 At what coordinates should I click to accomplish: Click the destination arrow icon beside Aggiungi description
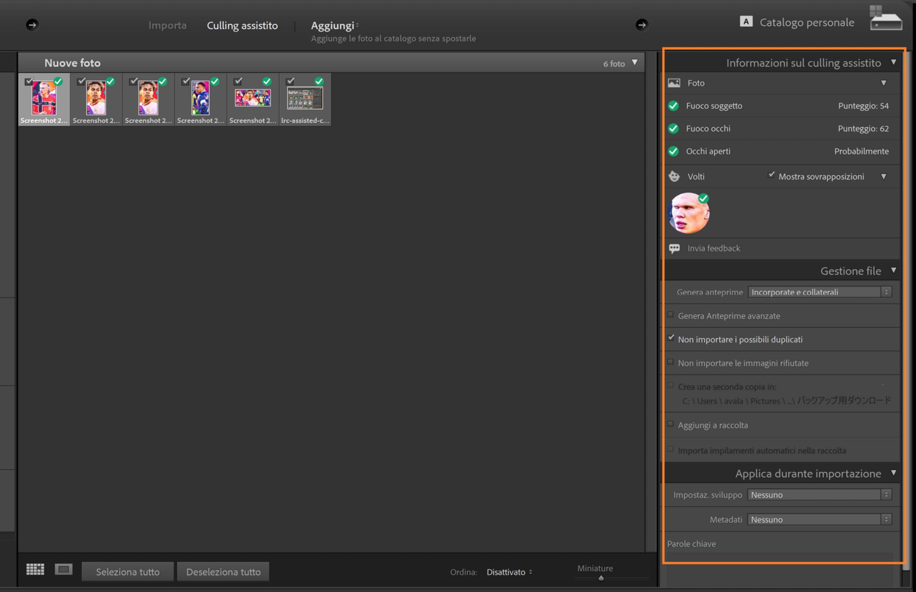coord(642,25)
